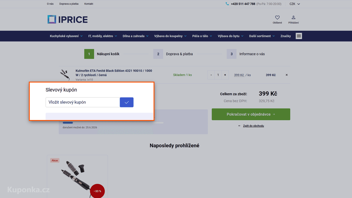Image resolution: width=352 pixels, height=198 pixels.
Task: Click the Zpět do obchodu link
Action: click(253, 126)
